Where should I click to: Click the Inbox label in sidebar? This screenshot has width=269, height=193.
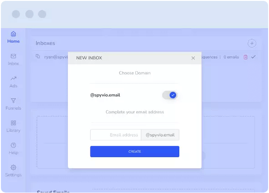coord(14,63)
